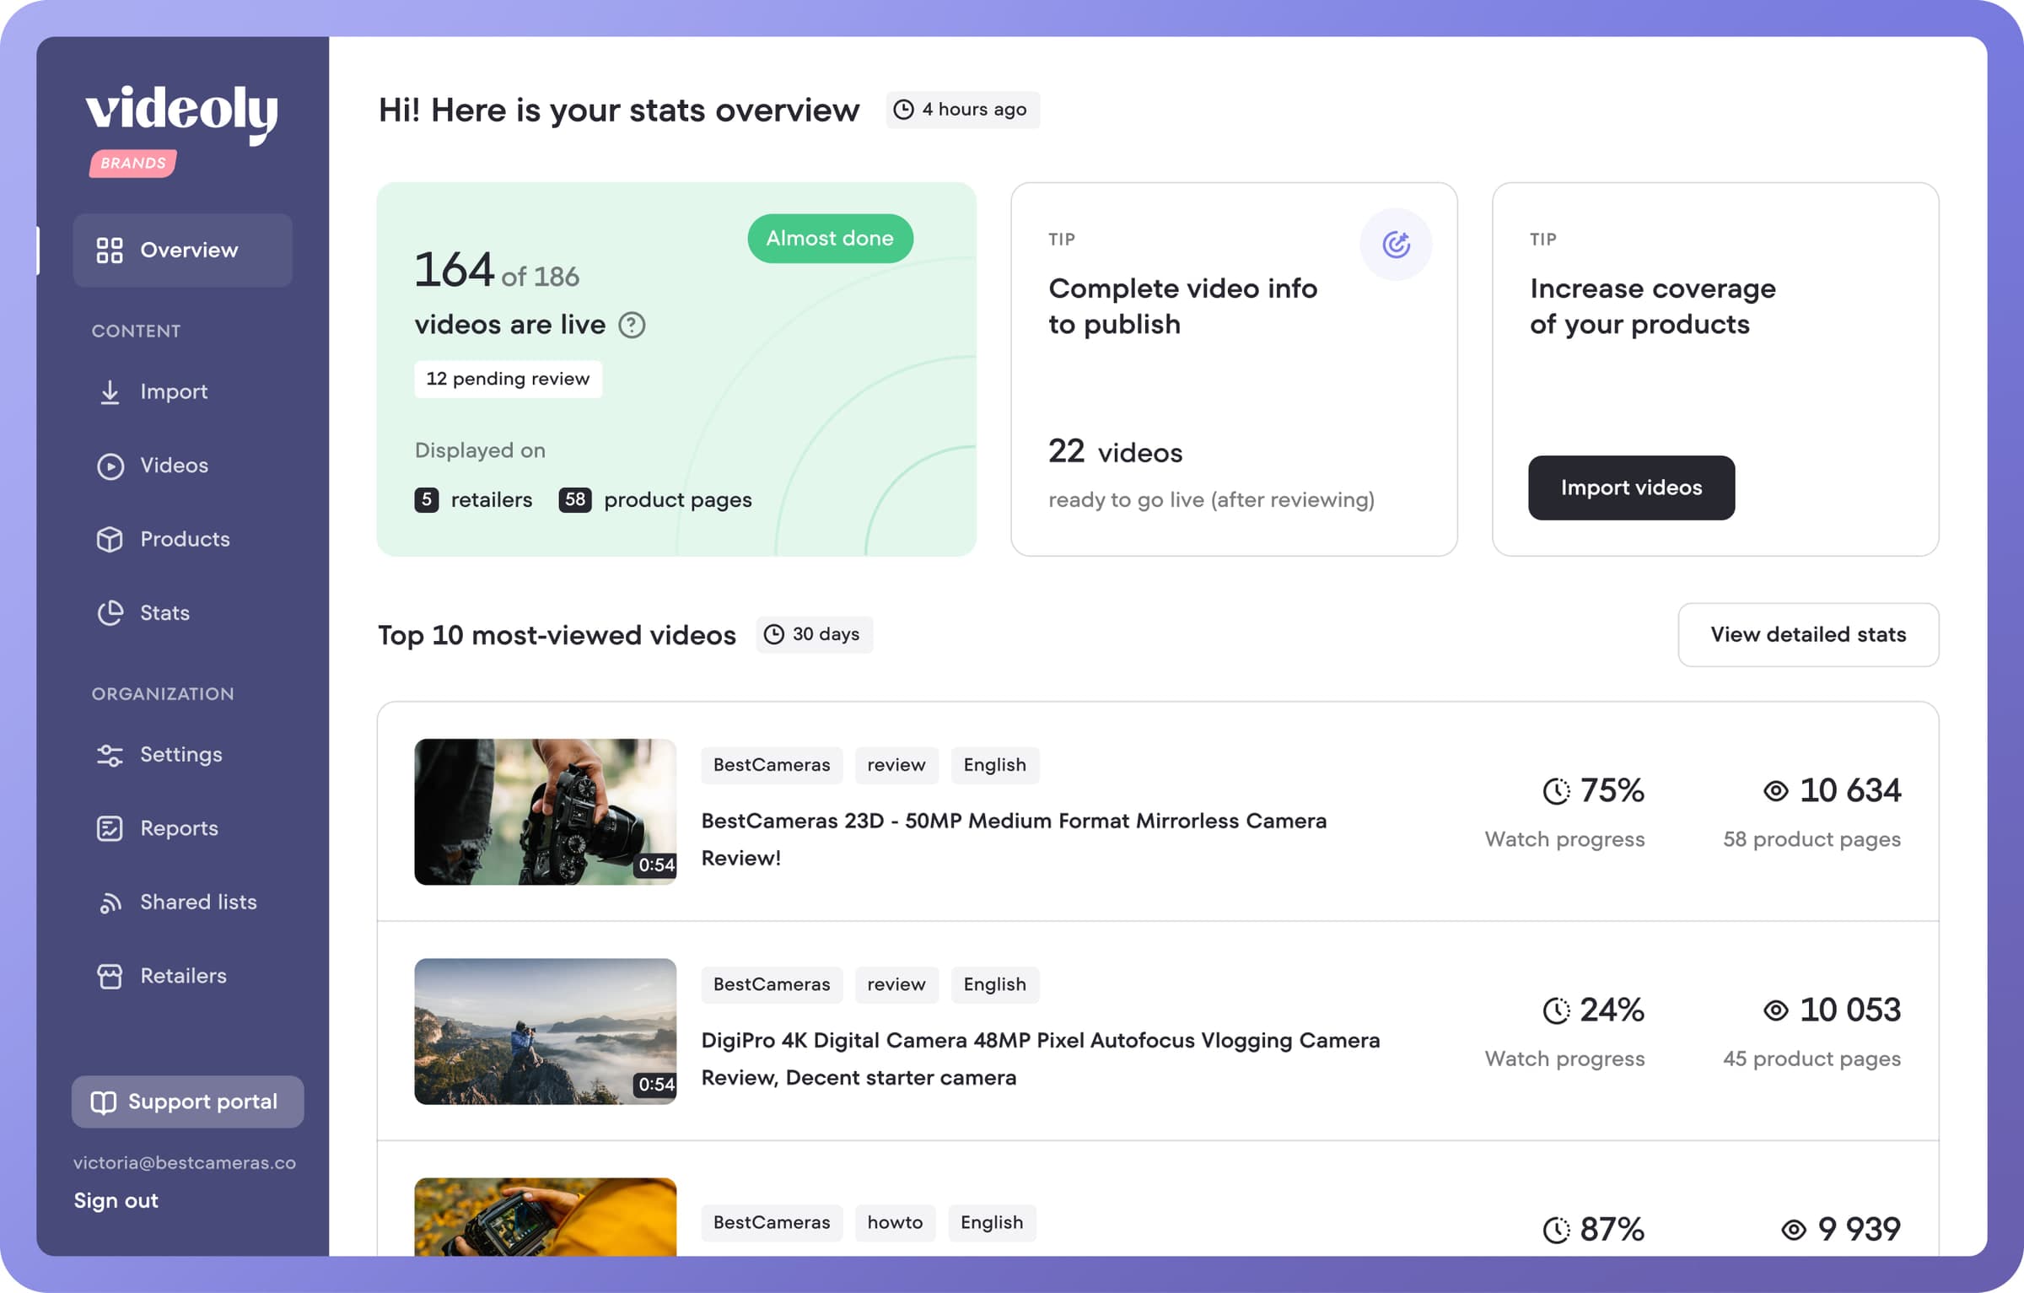The height and width of the screenshot is (1293, 2024).
Task: Click View detailed stats button
Action: click(x=1808, y=634)
